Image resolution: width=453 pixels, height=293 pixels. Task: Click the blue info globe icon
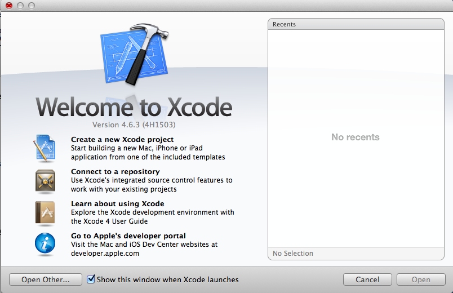(x=45, y=243)
